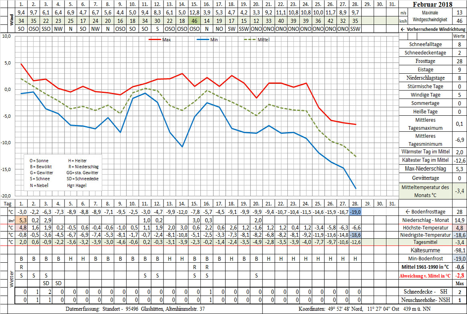Viewport: 467px width, 314px height.
Task: Click the Schneefalltage statistic label
Action: [425, 44]
